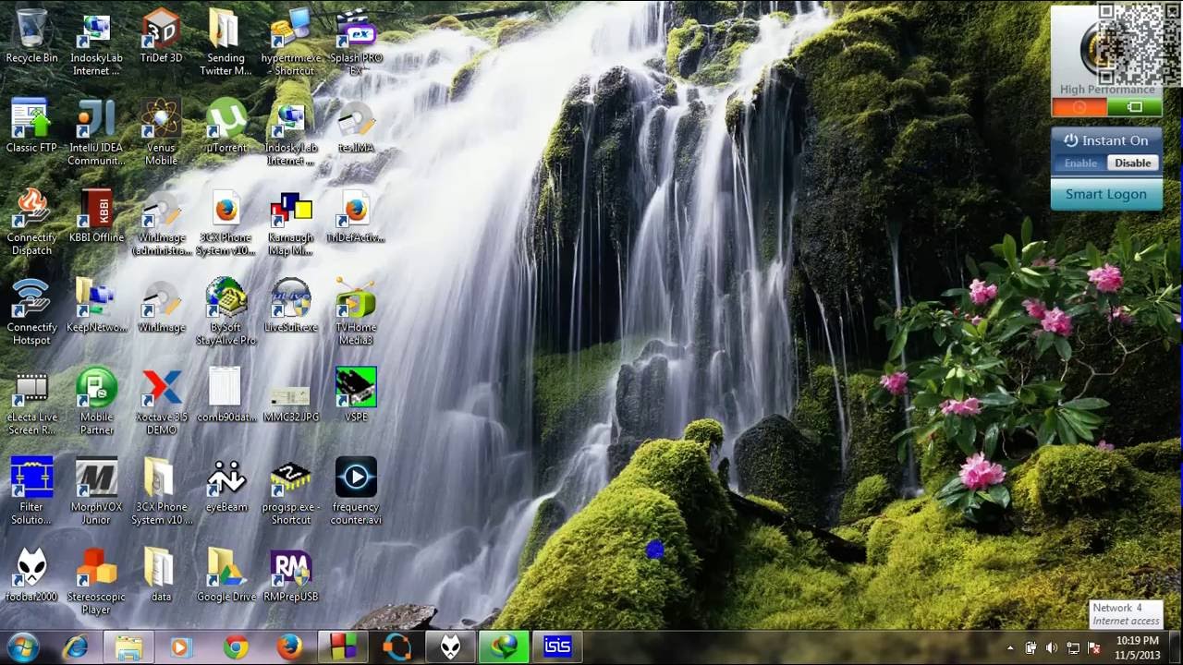Open the KBBI Offline dictionary icon

pos(96,216)
